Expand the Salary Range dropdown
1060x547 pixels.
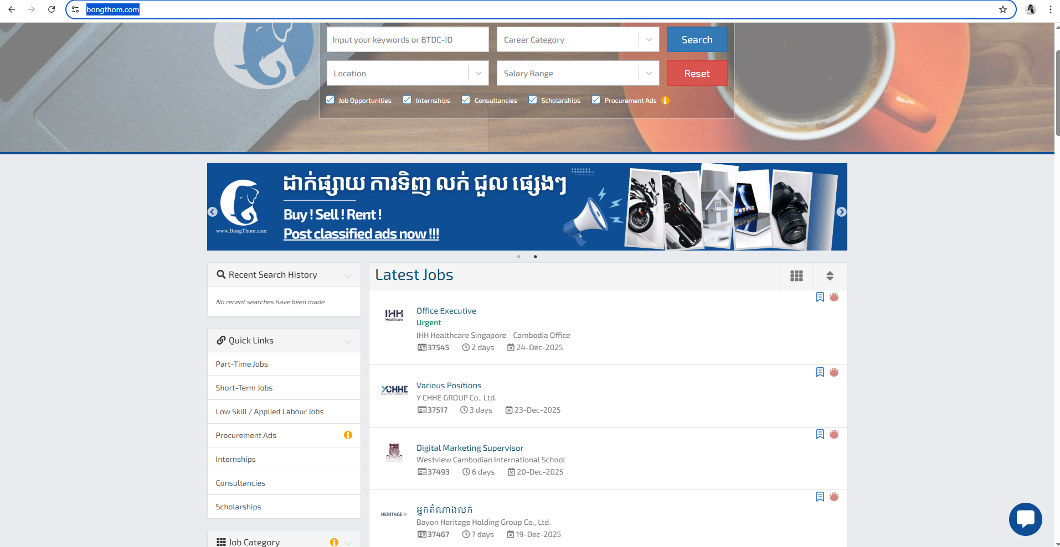(x=578, y=74)
